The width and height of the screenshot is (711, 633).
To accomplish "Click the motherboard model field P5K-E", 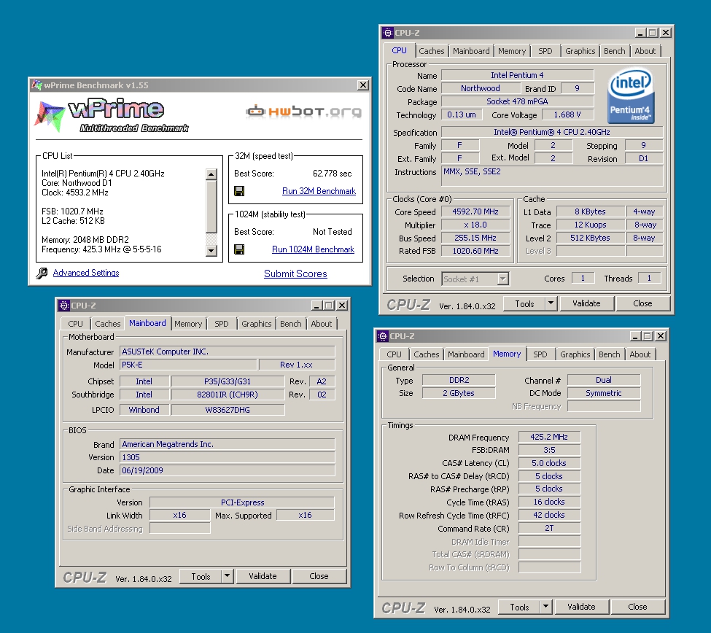I will click(x=188, y=365).
